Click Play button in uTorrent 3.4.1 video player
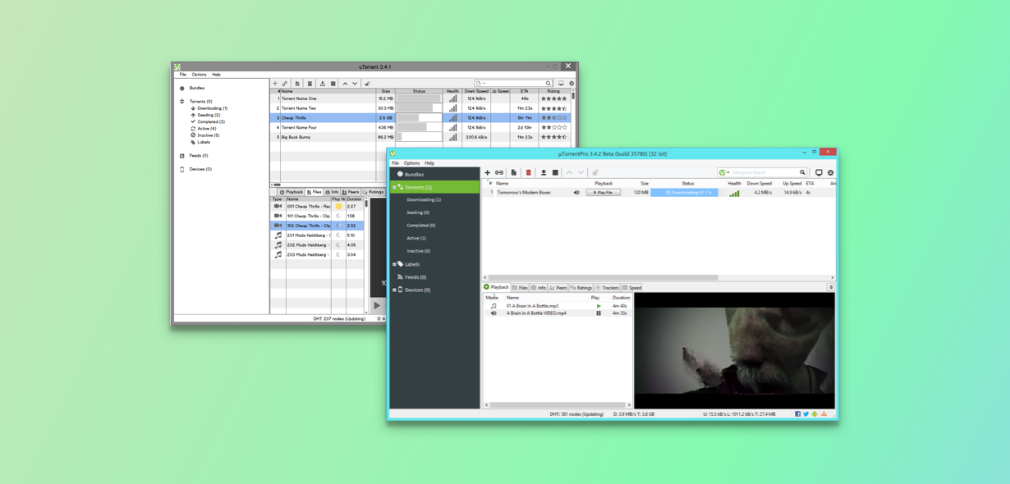 [377, 306]
